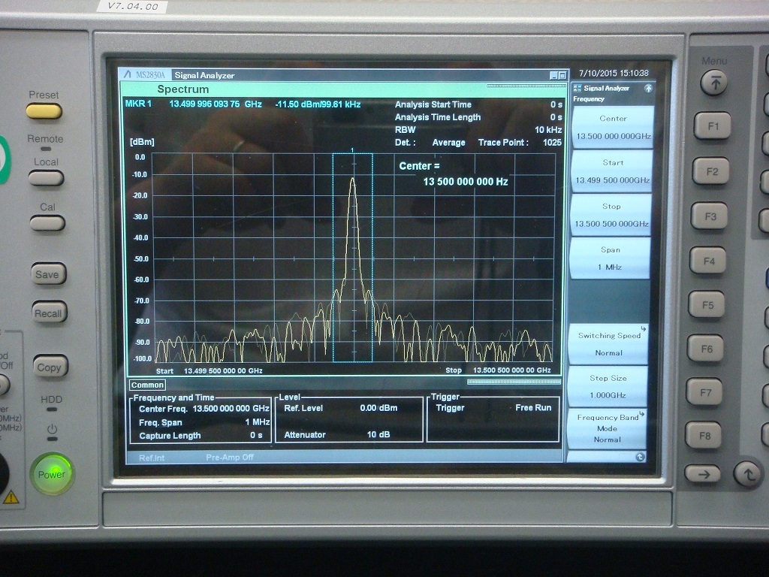
Task: Click the [dBm] axis unit label
Action: tap(142, 142)
